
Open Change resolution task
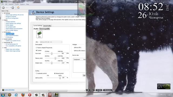tap(11, 22)
